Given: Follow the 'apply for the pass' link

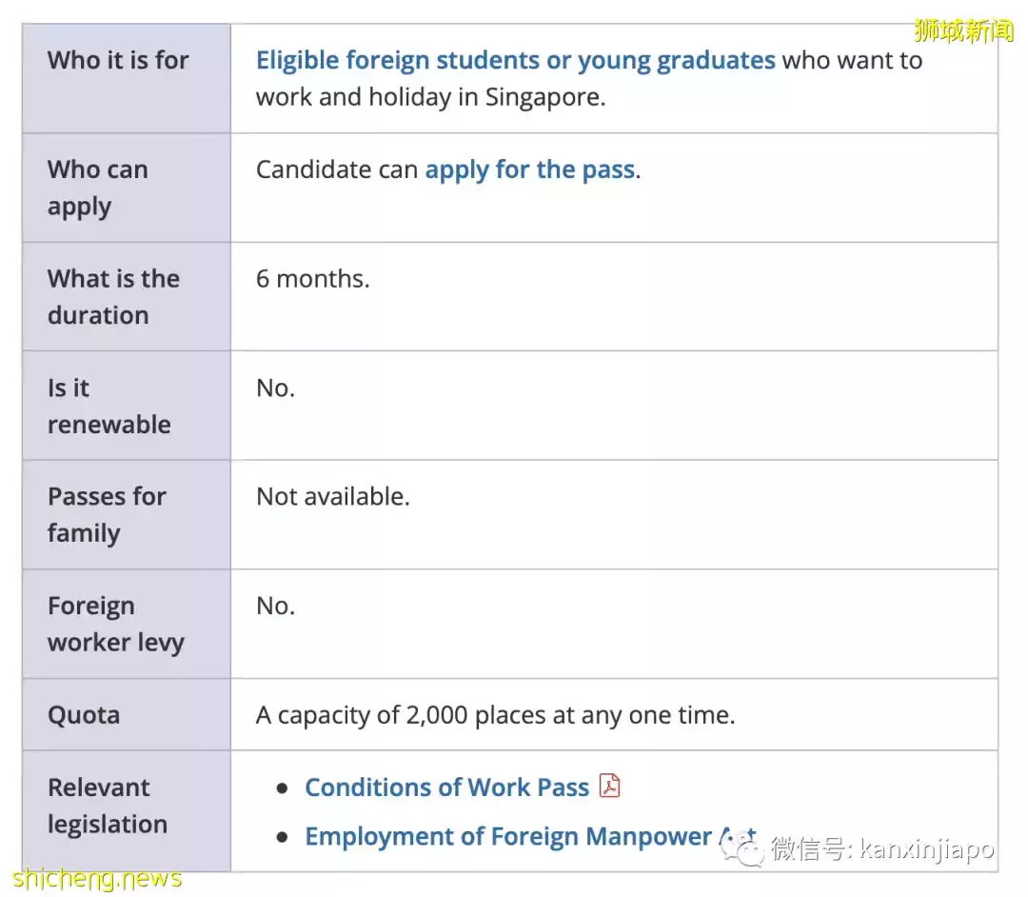Looking at the screenshot, I should click(x=529, y=170).
